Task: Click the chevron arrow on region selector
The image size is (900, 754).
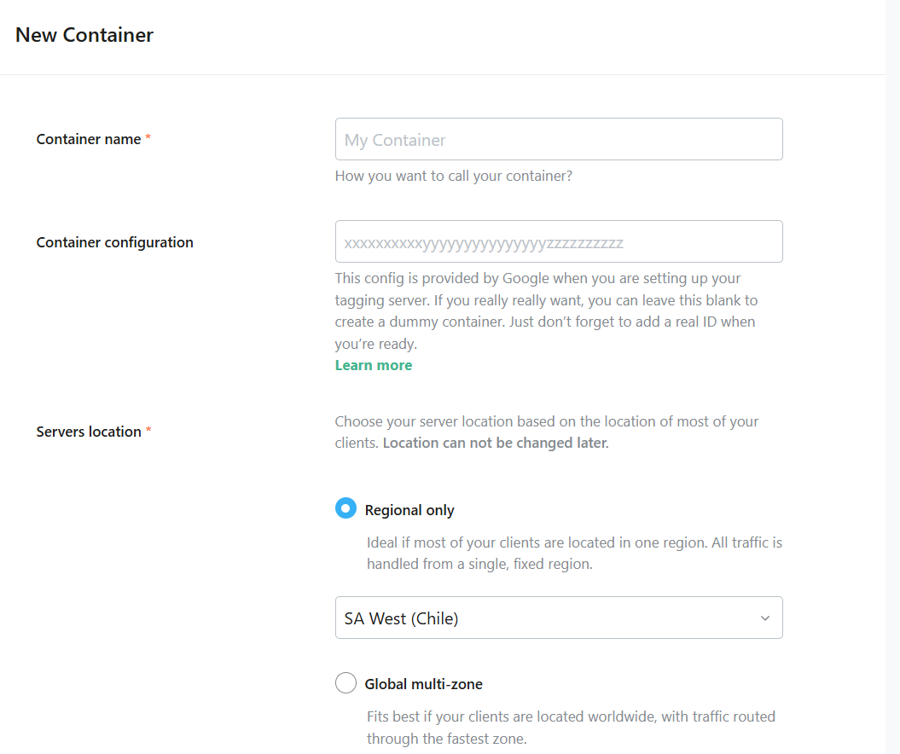Action: click(x=765, y=618)
